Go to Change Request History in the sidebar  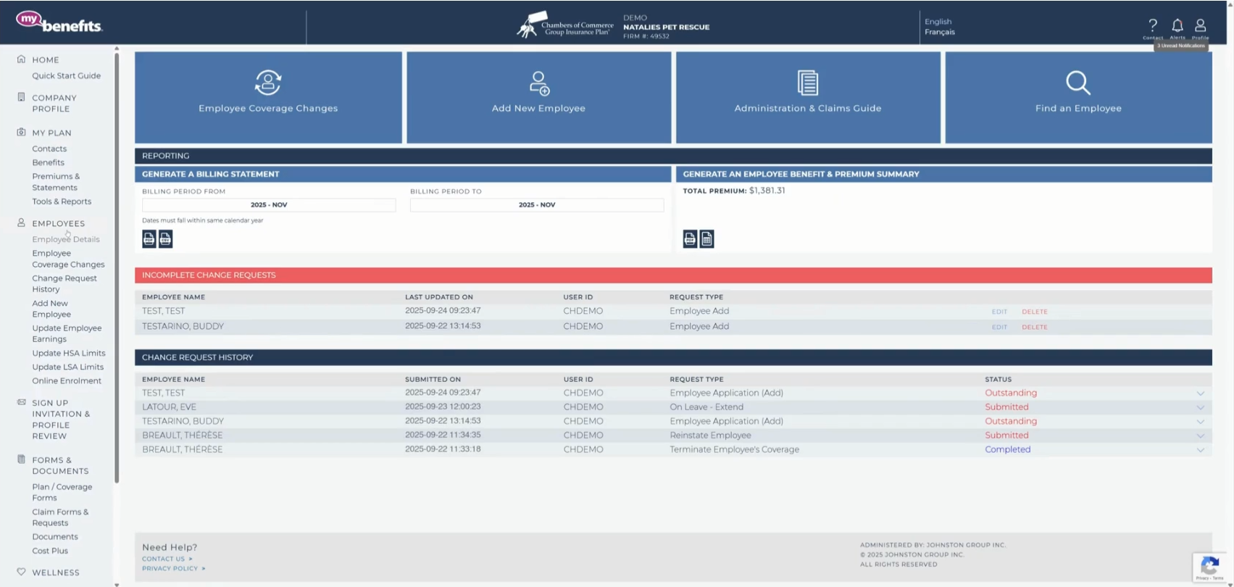[64, 283]
